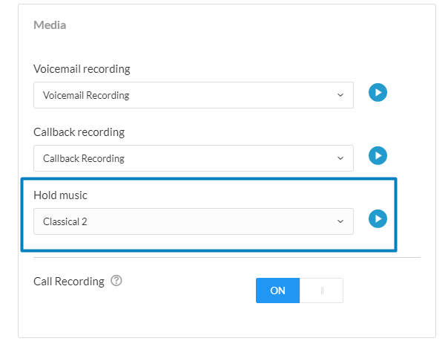Click the Voicemail recording field label

tap(82, 69)
